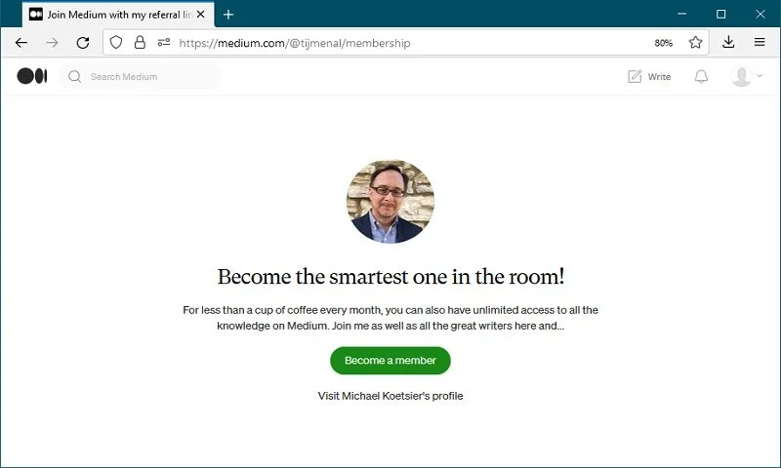Open the notifications bell
This screenshot has width=781, height=468.
(x=701, y=77)
